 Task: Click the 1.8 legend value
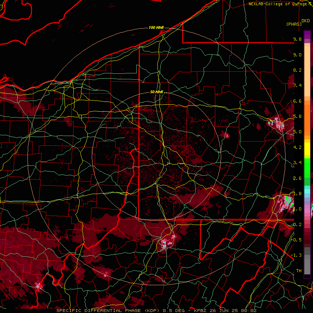pos(297,194)
